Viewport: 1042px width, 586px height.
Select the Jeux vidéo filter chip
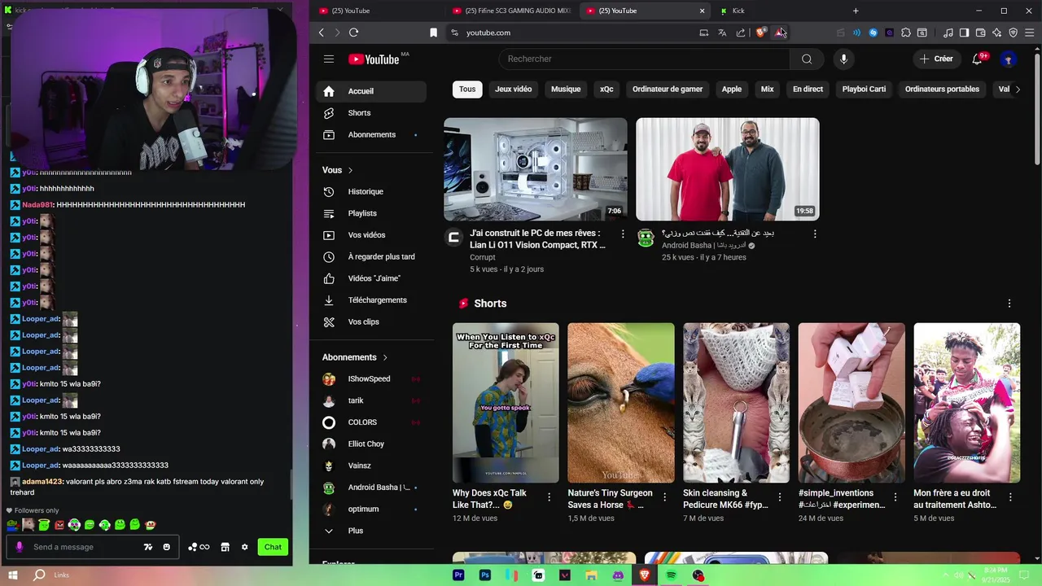coord(514,90)
